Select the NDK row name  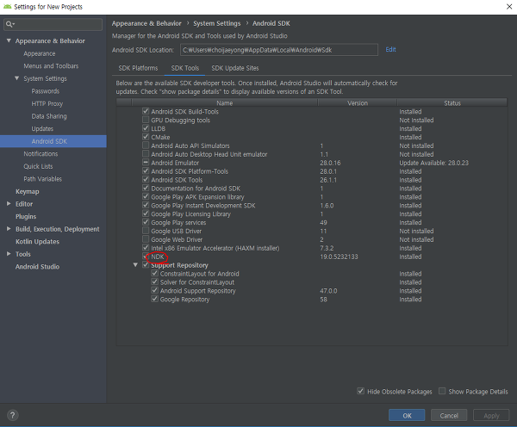pyautogui.click(x=158, y=257)
